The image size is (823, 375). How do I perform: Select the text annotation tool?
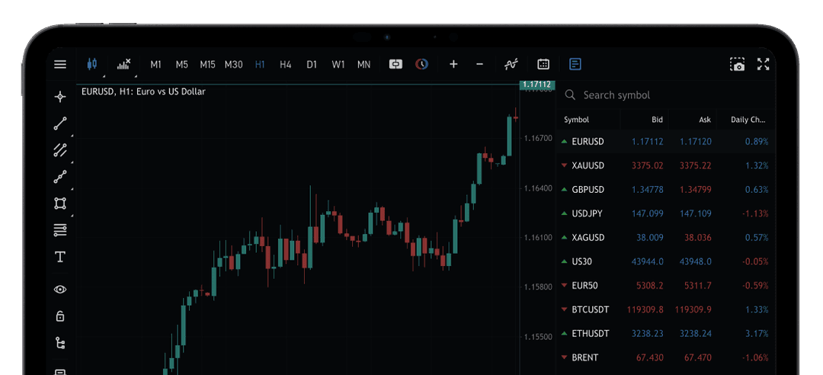[60, 257]
